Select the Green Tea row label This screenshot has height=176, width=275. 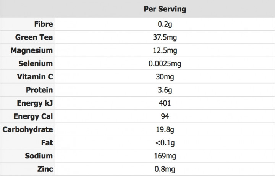34,37
